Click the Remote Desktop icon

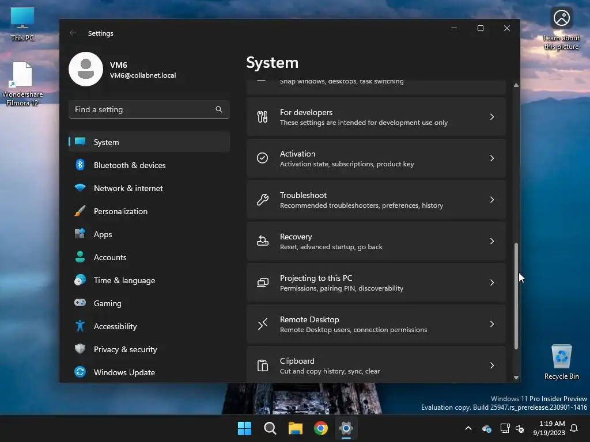(x=262, y=324)
